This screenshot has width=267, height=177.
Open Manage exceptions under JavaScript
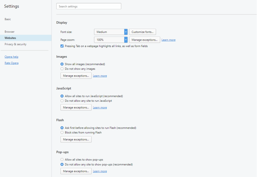[x=76, y=108]
